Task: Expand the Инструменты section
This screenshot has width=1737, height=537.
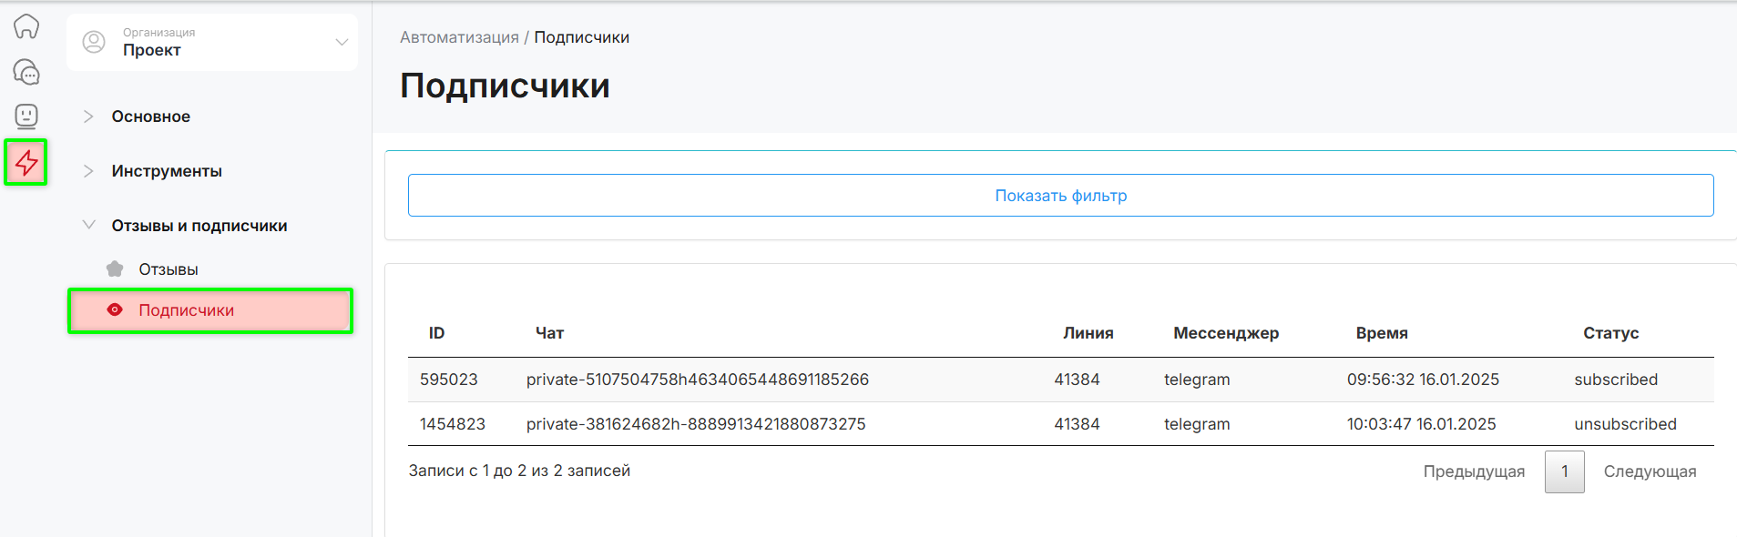Action: click(167, 171)
